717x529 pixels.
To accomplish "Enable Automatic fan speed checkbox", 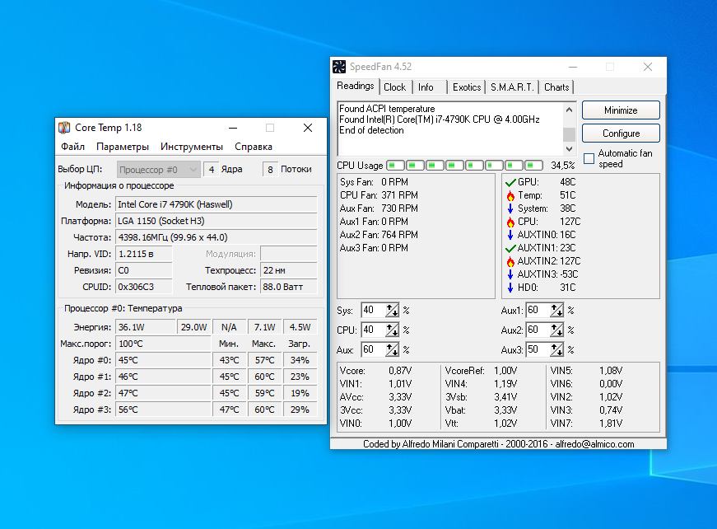I will click(x=589, y=159).
